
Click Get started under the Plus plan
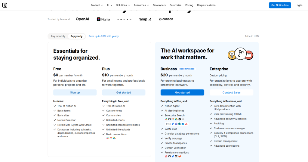[x=124, y=92]
